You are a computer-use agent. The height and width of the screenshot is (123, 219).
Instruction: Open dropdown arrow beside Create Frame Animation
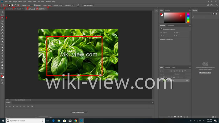pos(87,112)
